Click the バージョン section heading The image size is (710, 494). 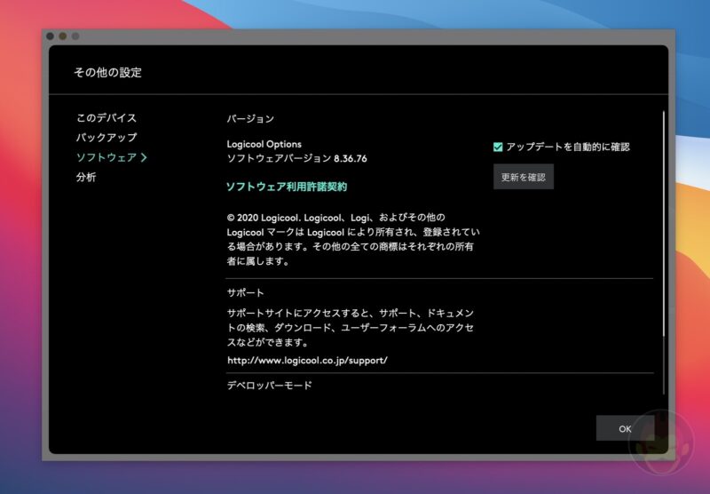250,118
